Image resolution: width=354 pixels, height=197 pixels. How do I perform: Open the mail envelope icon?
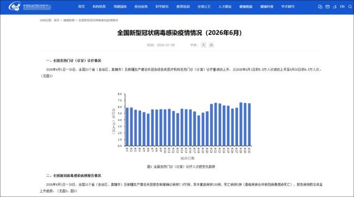(x=327, y=7)
